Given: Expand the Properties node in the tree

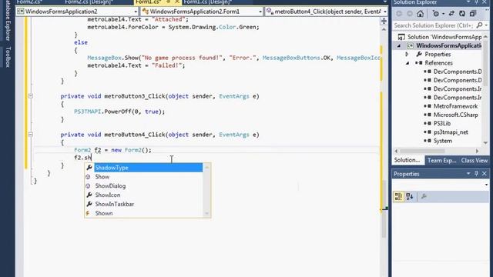Looking at the screenshot, I should point(407,55).
